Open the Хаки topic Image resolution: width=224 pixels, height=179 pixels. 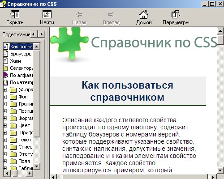pyautogui.click(x=15, y=61)
